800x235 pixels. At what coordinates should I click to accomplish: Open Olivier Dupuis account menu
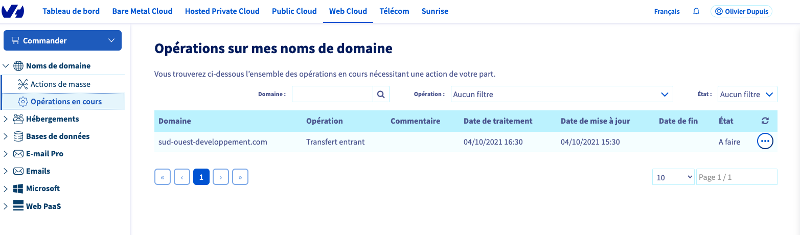[741, 11]
